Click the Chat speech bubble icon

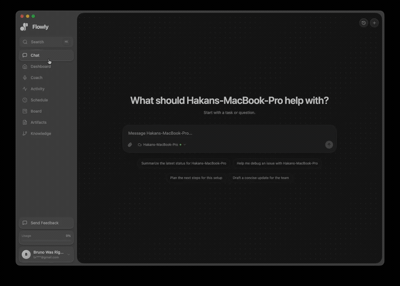click(x=25, y=56)
